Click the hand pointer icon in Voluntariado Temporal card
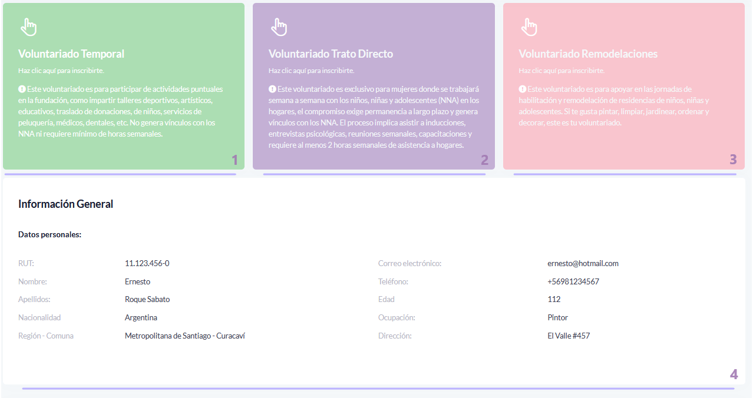Viewport: 753px width, 398px height. click(x=28, y=26)
